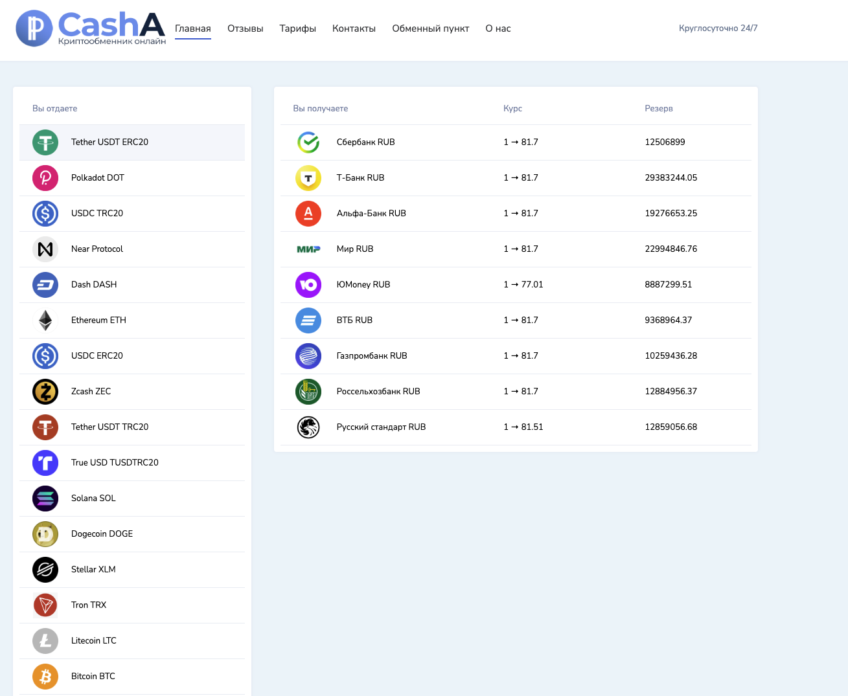Click the Сбербанк green checkmark icon

point(308,142)
